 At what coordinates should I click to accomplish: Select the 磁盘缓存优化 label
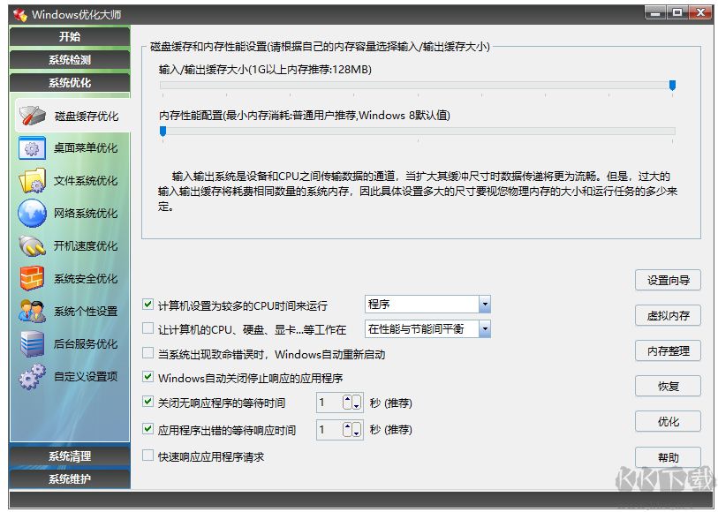point(87,117)
